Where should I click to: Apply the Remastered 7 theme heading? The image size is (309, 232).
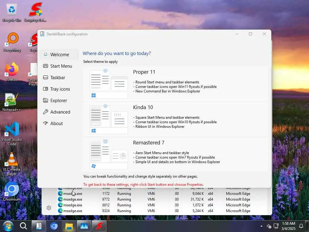(148, 143)
